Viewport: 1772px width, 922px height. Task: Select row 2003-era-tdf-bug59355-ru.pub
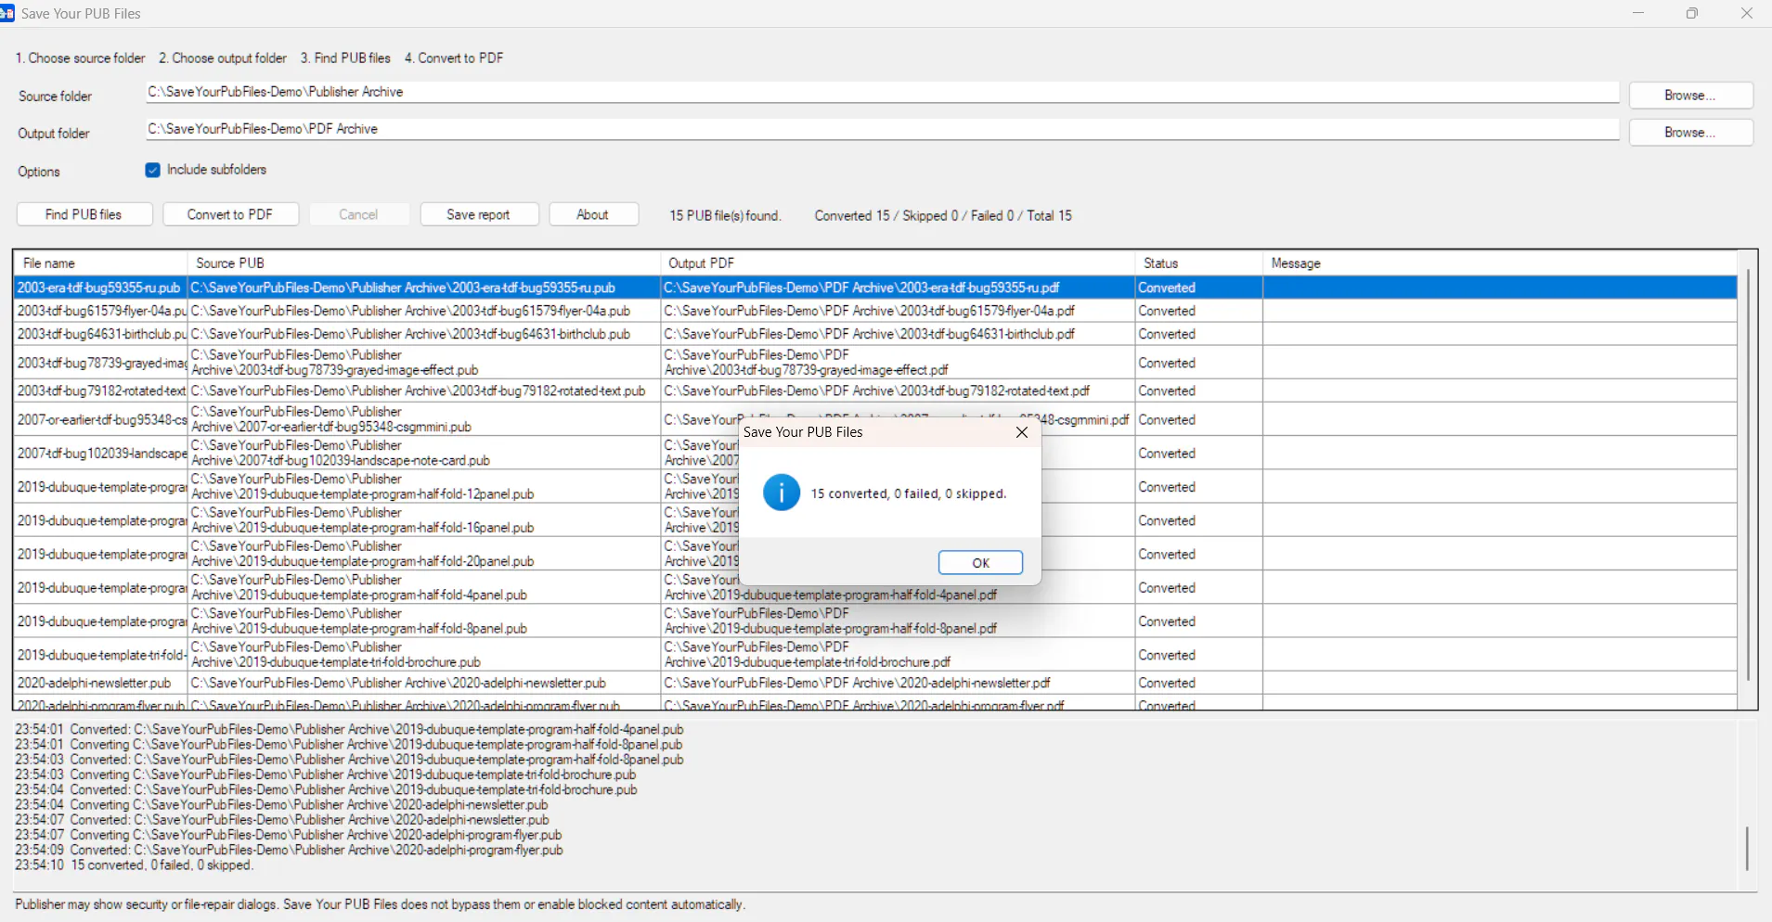click(x=875, y=288)
